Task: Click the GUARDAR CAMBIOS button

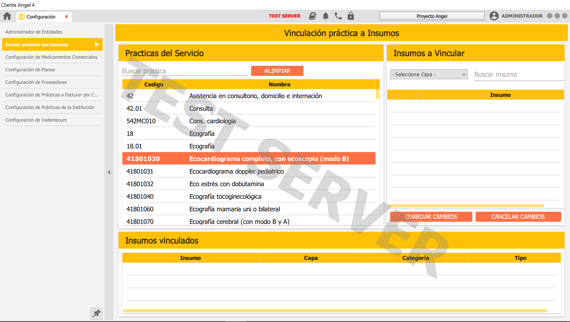Action: (x=431, y=216)
